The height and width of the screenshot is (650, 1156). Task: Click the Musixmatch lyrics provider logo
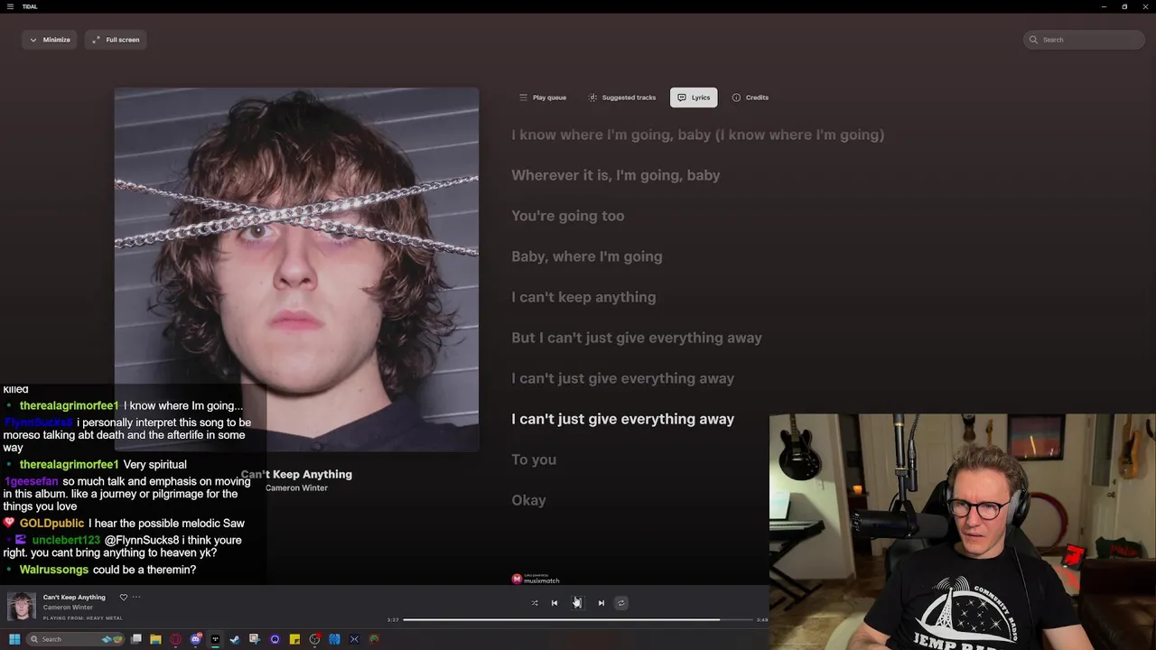536,579
